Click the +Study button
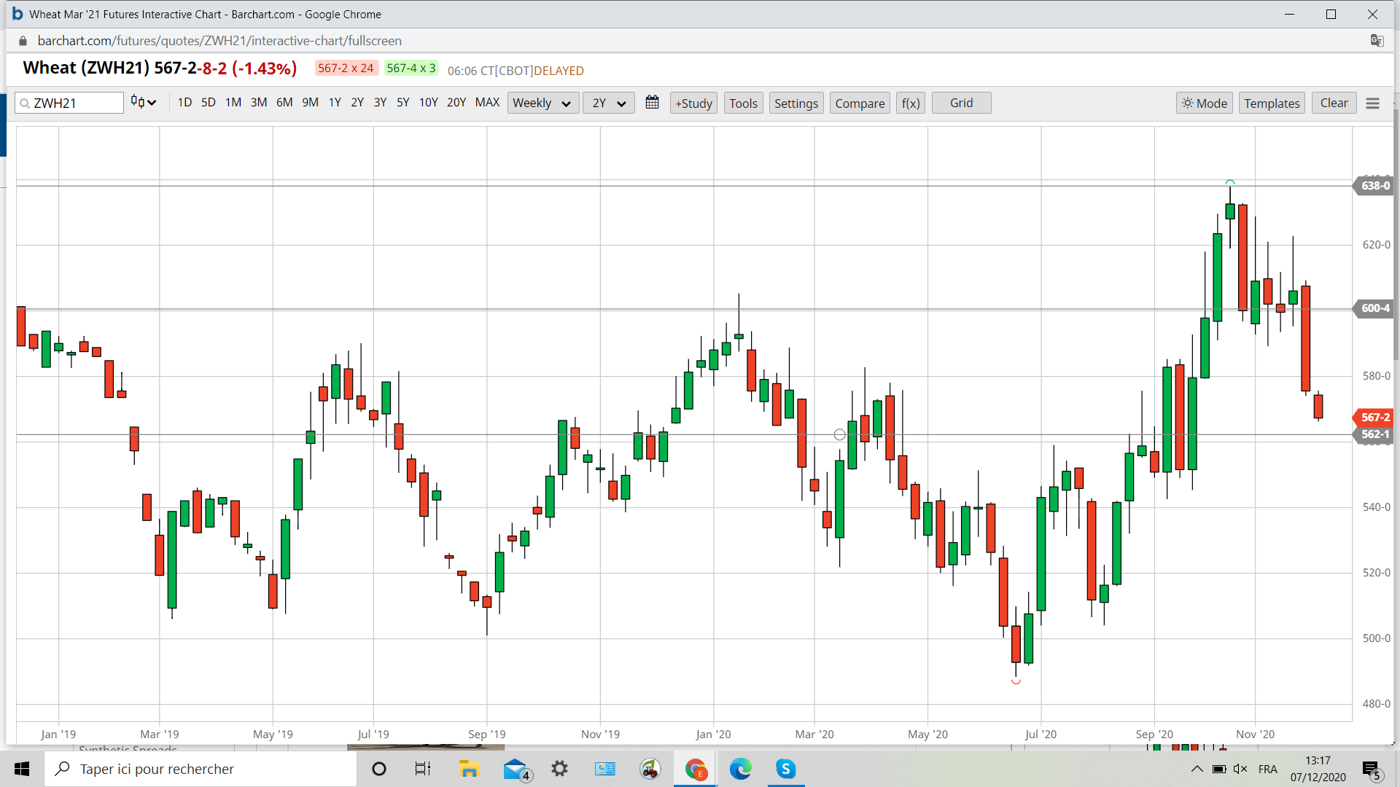 tap(693, 103)
